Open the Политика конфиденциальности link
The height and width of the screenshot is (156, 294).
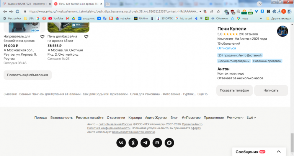109,128
